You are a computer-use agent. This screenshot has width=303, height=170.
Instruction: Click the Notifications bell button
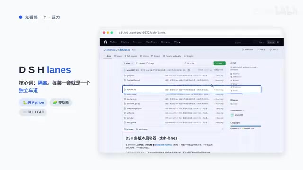tap(248, 50)
